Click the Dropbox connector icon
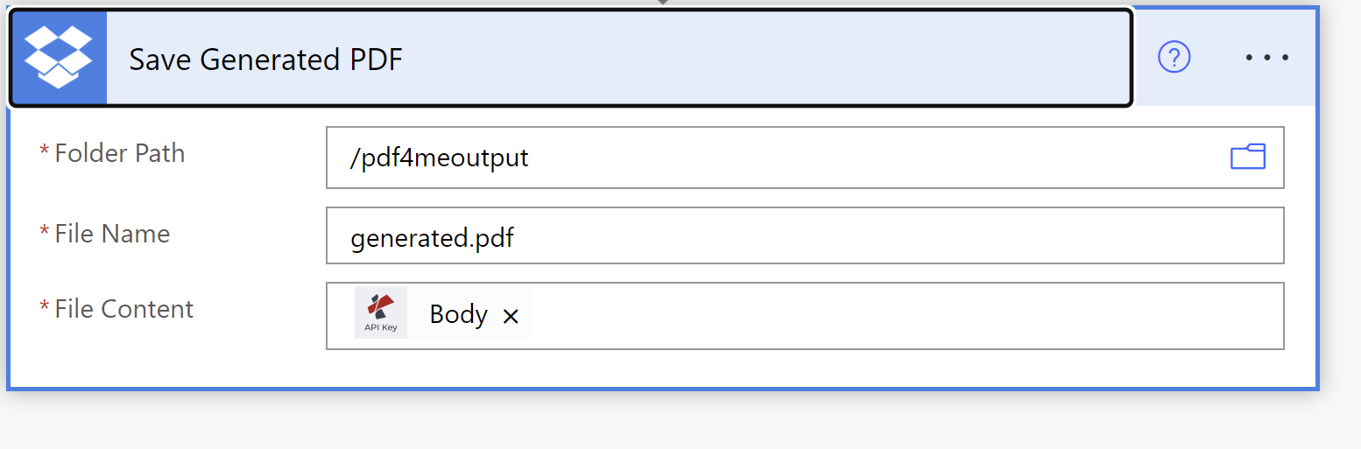Screen dimensions: 1361x449 click(58, 58)
